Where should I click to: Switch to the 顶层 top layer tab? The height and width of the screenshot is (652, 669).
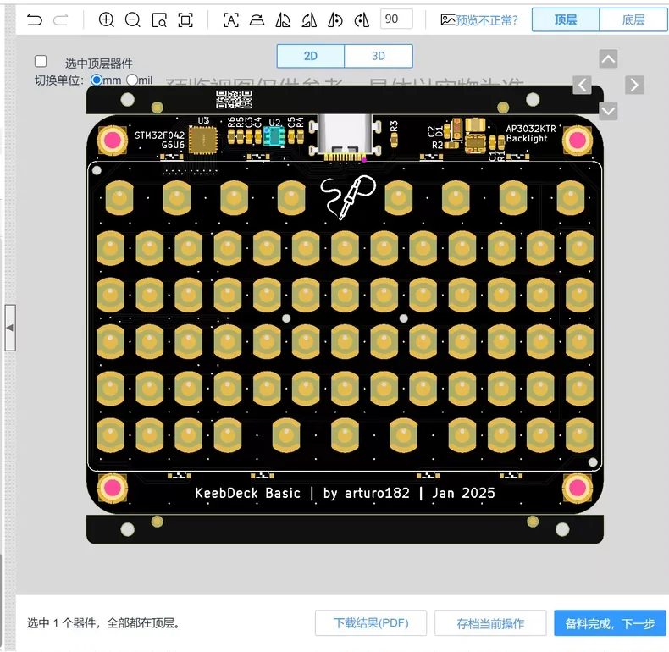(566, 19)
